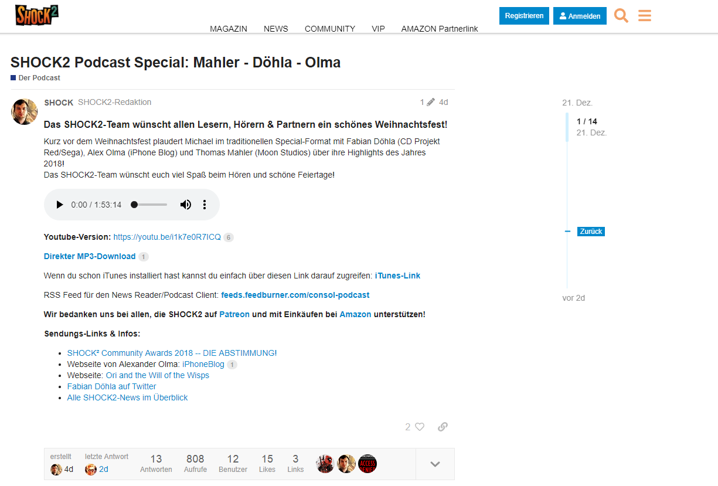Viewport: 718px width, 486px height.
Task: Open the hamburger menu icon
Action: pyautogui.click(x=645, y=16)
